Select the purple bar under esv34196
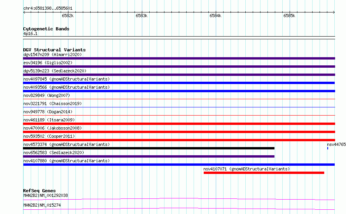Viewport: 346px width, 214px height. pyautogui.click(x=179, y=67)
